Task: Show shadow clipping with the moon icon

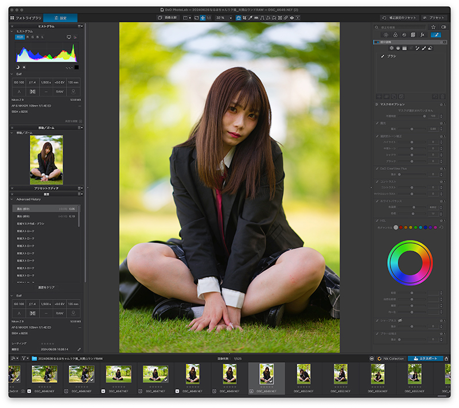Action: click(18, 67)
